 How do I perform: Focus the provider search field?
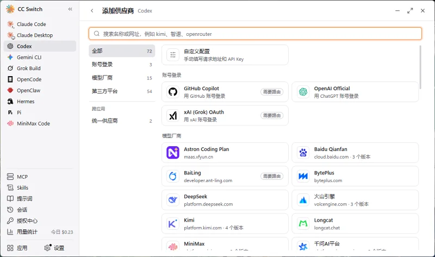click(x=255, y=34)
